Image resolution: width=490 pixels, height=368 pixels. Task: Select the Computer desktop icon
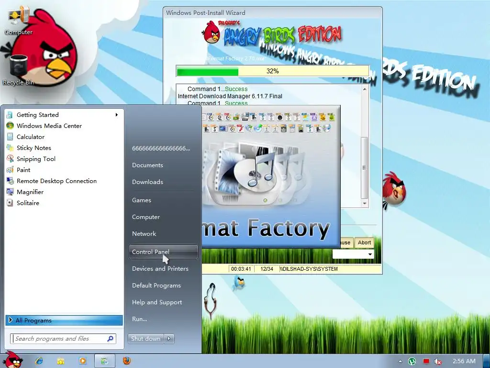19,21
